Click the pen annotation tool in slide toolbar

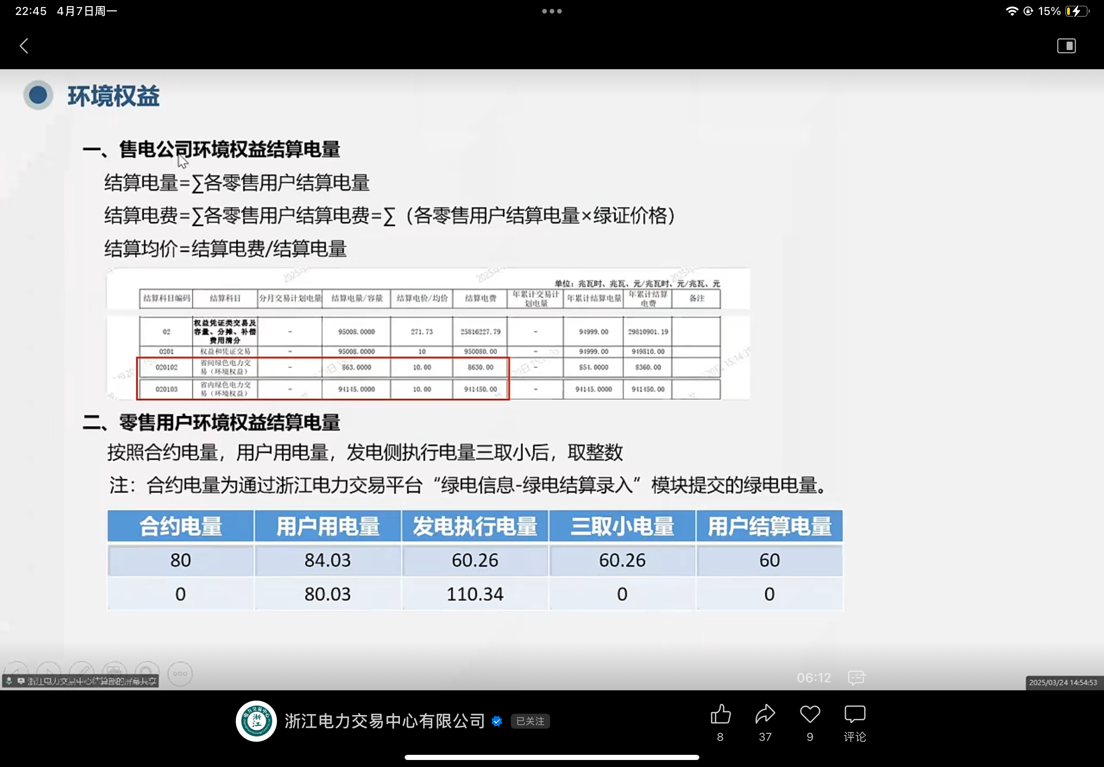(x=82, y=672)
